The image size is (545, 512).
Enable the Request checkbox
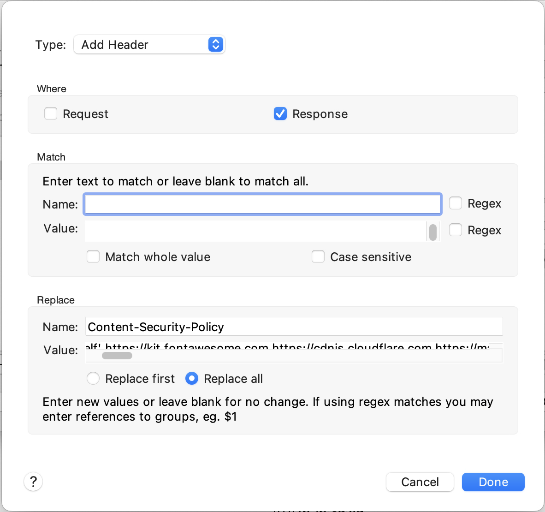[x=51, y=113]
